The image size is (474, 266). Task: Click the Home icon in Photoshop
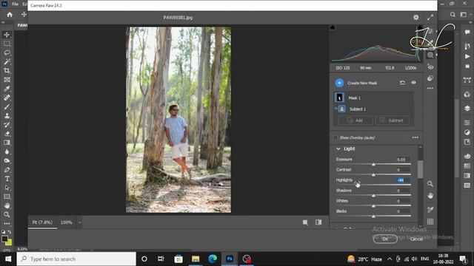pos(10,15)
